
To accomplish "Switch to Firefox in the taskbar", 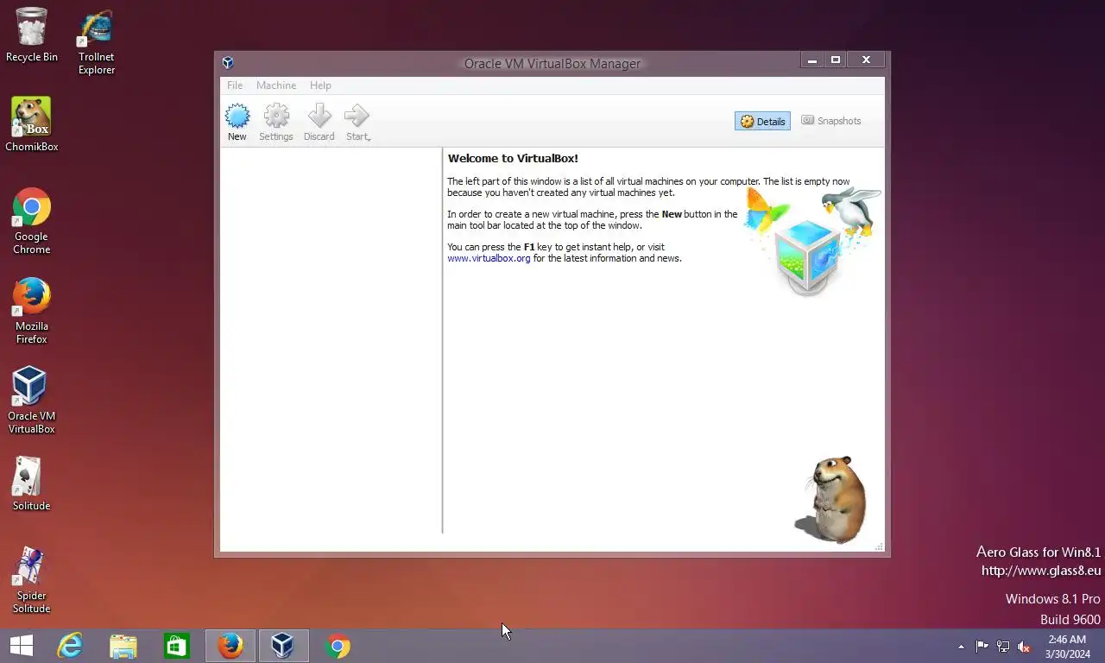I will (x=230, y=646).
